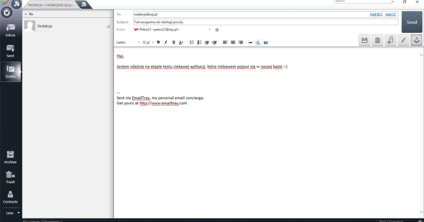Image resolution: width=424 pixels, height=222 pixels.
Task: Insert a numbered list
Action: point(192,42)
